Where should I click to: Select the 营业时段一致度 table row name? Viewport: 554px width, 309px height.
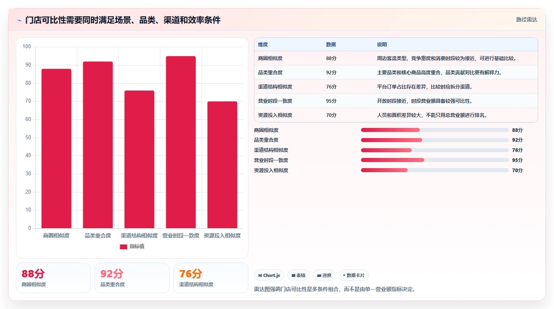(275, 101)
